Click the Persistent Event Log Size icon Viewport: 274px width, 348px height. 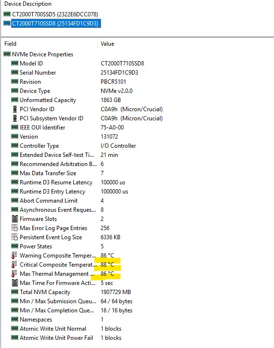(14, 237)
